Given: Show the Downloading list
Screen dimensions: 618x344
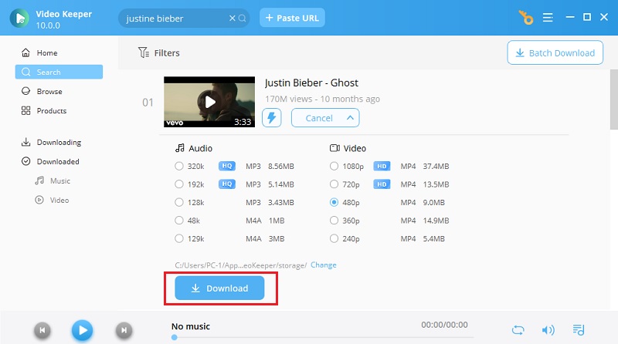Looking at the screenshot, I should tap(59, 142).
